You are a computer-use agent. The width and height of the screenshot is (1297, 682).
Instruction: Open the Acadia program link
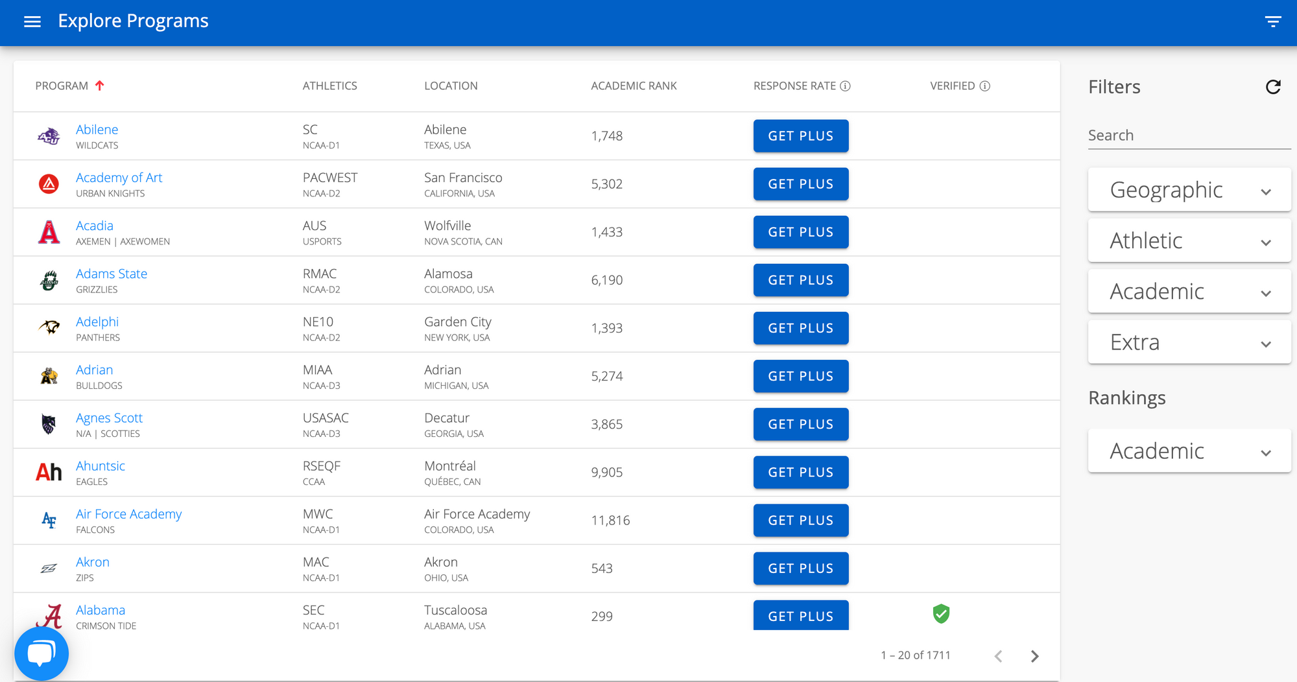point(95,226)
